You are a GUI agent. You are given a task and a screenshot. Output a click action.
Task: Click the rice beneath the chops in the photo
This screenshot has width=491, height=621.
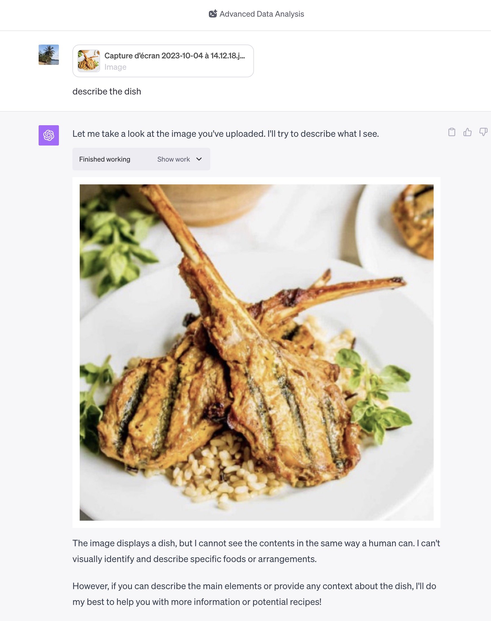tap(218, 472)
